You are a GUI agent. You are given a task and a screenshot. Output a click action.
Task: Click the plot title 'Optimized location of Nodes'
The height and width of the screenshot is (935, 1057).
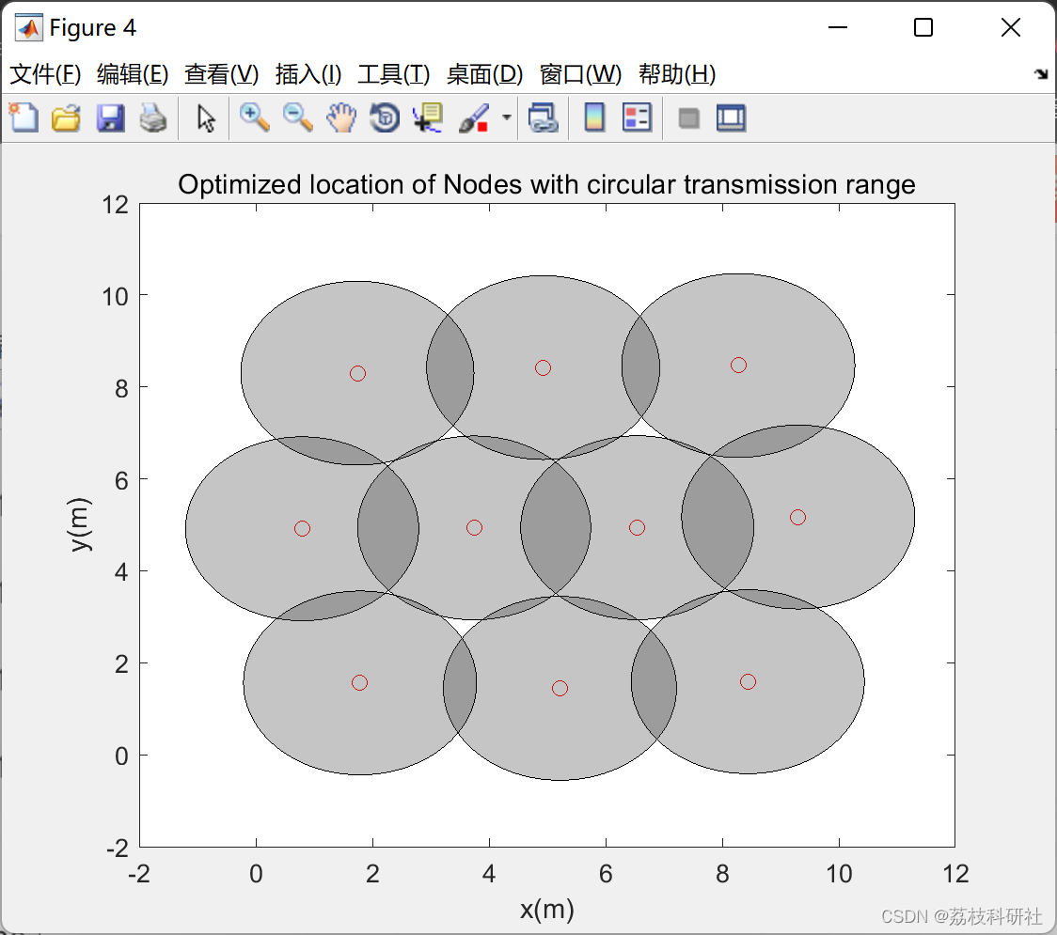click(546, 184)
